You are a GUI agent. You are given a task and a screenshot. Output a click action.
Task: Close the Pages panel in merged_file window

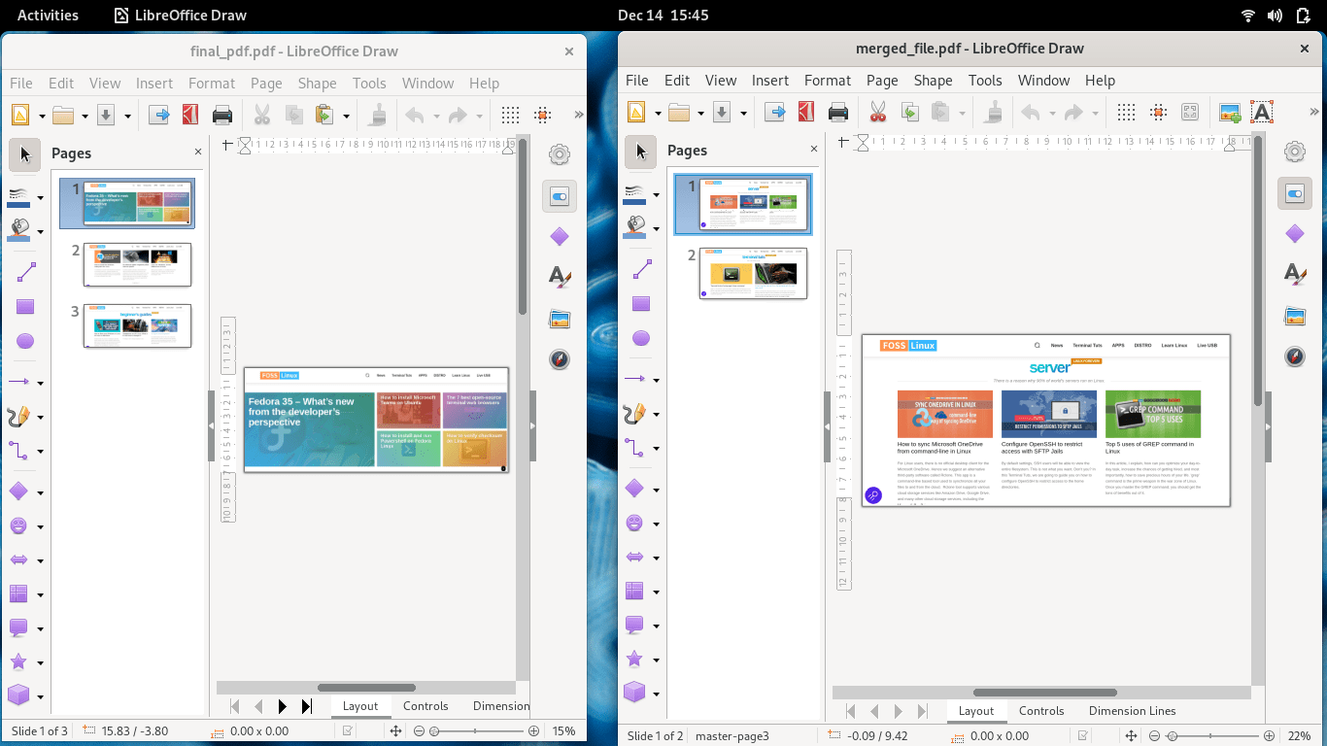click(814, 150)
